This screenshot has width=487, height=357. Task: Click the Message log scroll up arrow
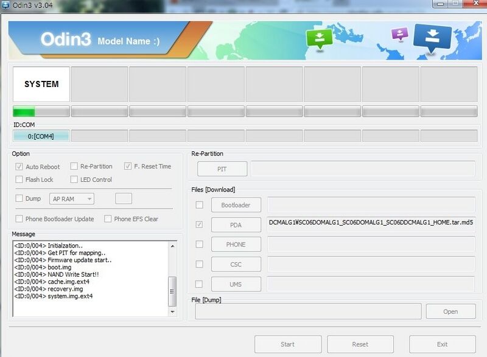172,246
